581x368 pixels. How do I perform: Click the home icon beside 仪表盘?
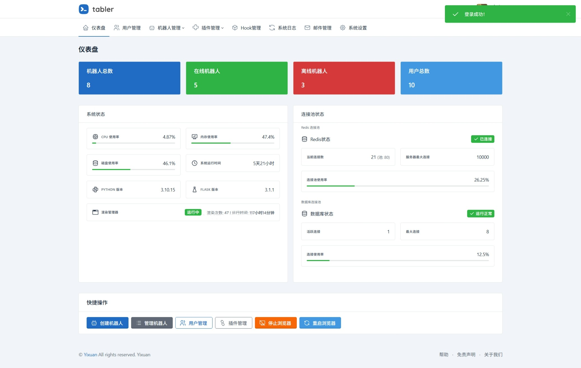(x=86, y=28)
